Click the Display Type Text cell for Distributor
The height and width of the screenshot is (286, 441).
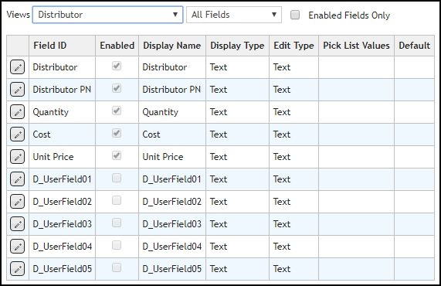pyautogui.click(x=237, y=67)
